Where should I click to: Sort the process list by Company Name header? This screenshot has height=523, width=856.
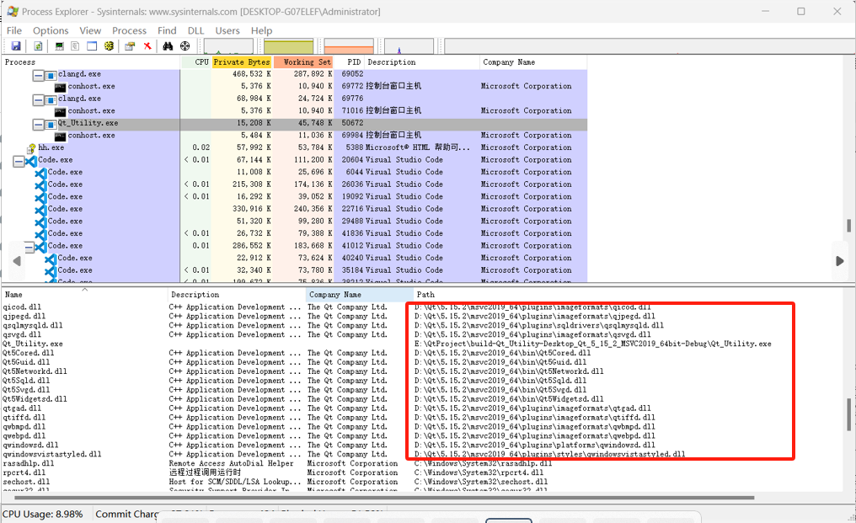coord(533,62)
